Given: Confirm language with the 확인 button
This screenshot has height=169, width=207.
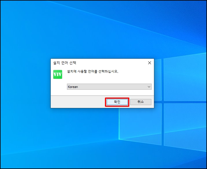Looking at the screenshot, I should 117,102.
